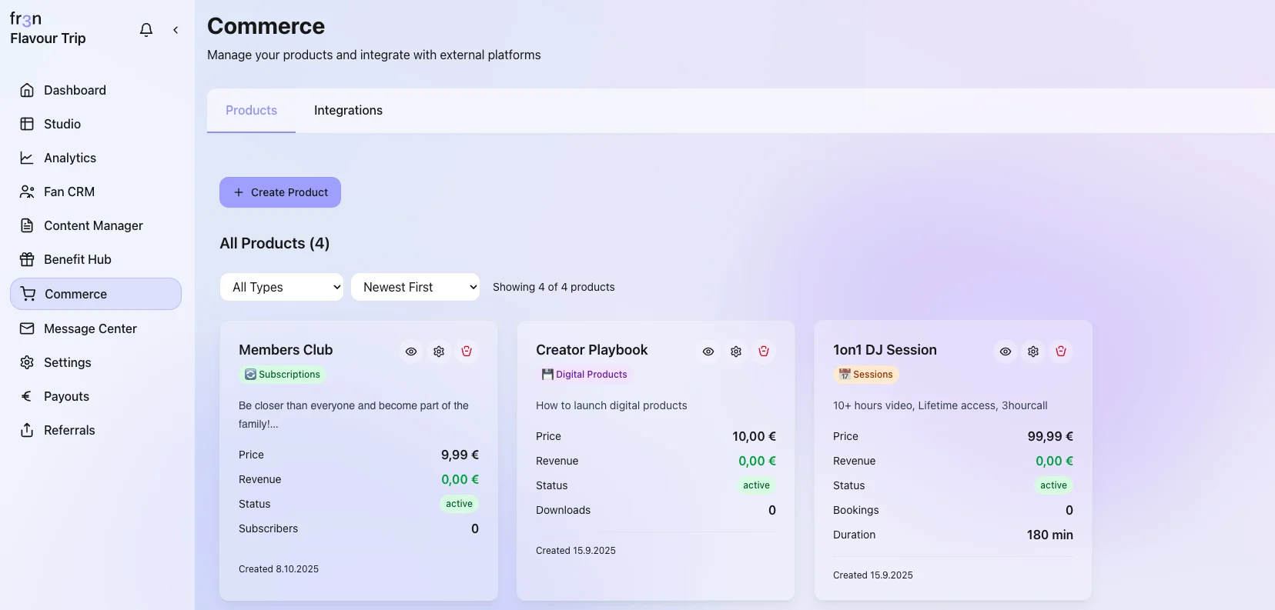Click the Message Center envelope icon
Screen dimensions: 1275x610
(x=27, y=328)
